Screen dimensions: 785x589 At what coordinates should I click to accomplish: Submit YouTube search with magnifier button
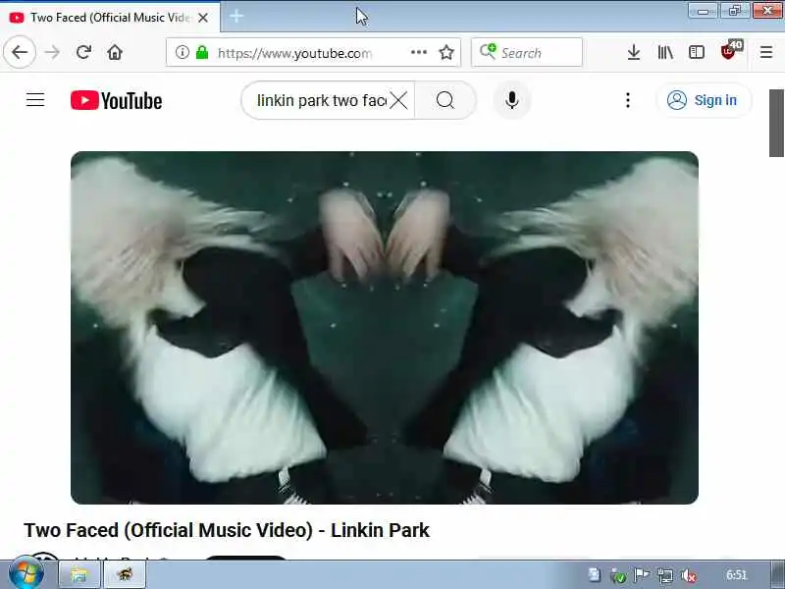pyautogui.click(x=445, y=100)
